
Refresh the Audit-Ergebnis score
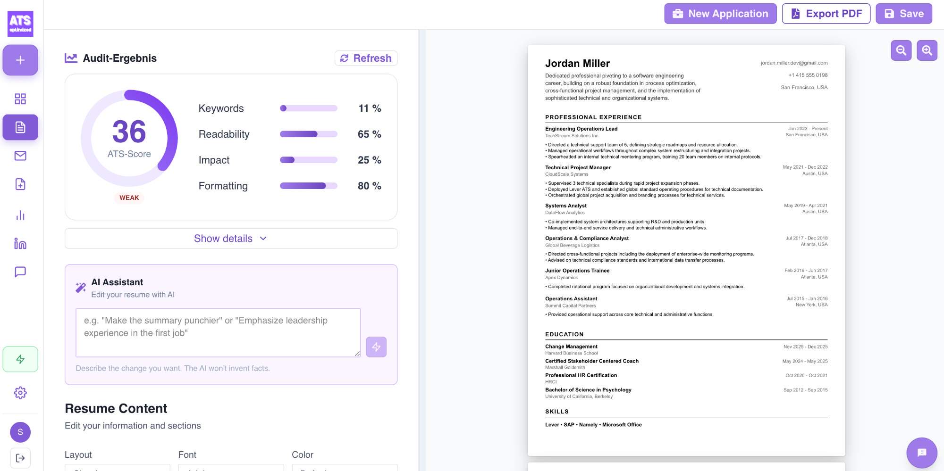tap(366, 58)
